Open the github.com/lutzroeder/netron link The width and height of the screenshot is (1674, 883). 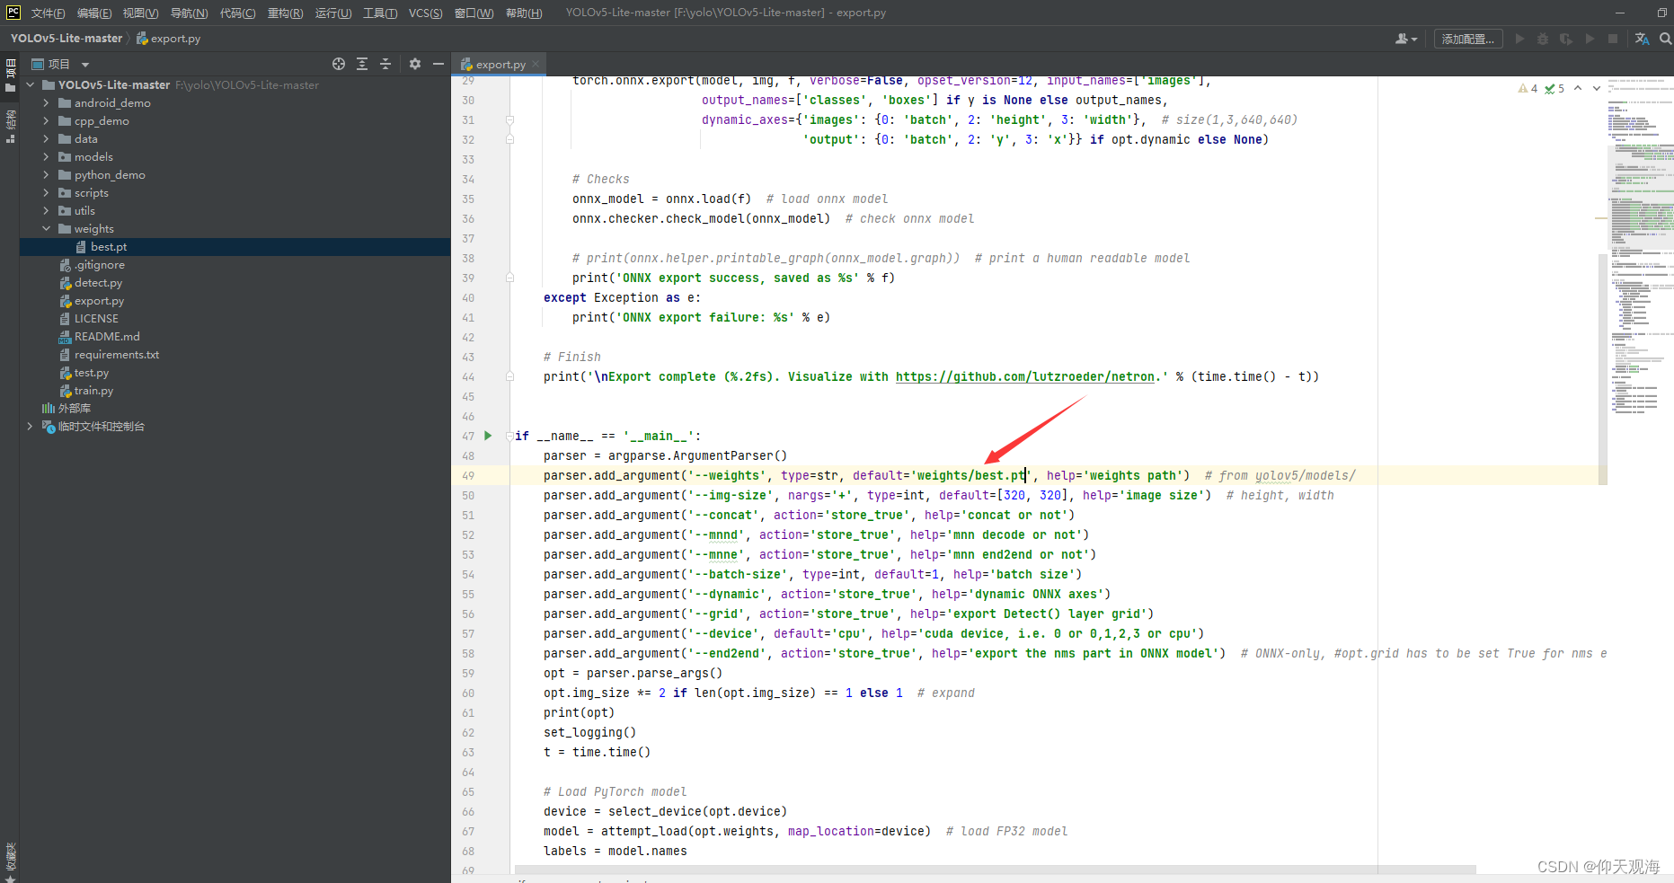click(x=1024, y=377)
